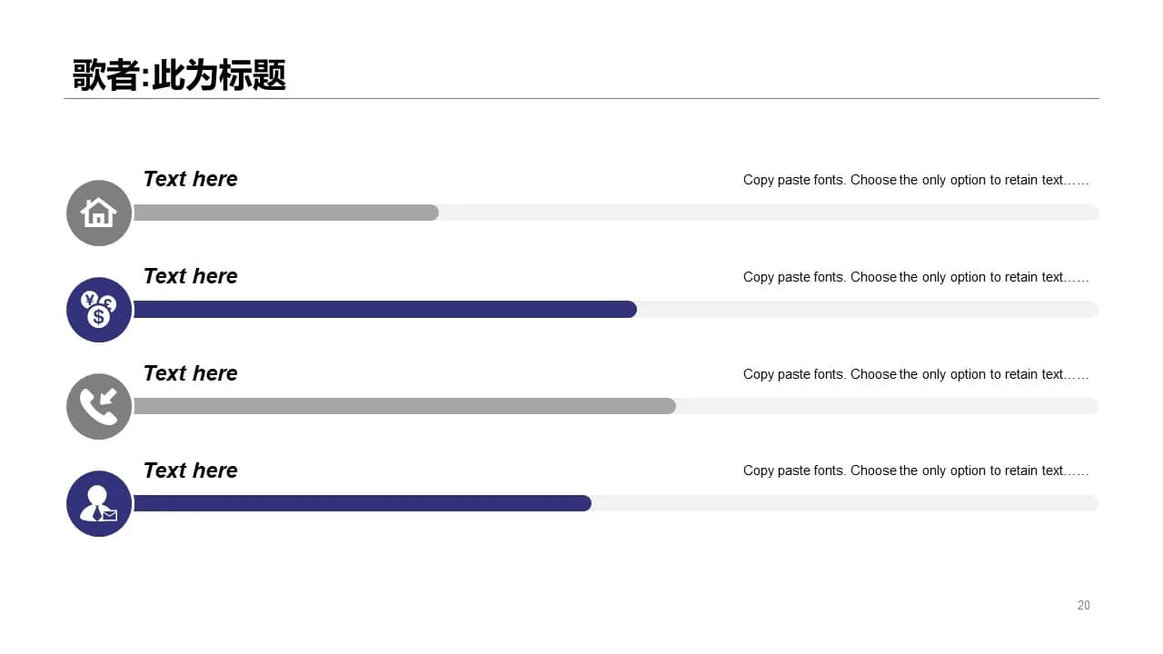Click the third 'Copy paste fonts' description text

pyautogui.click(x=916, y=374)
